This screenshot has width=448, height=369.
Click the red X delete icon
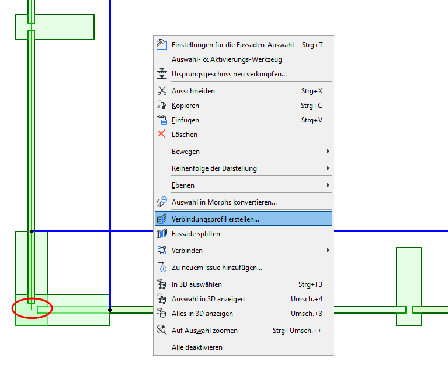[162, 133]
